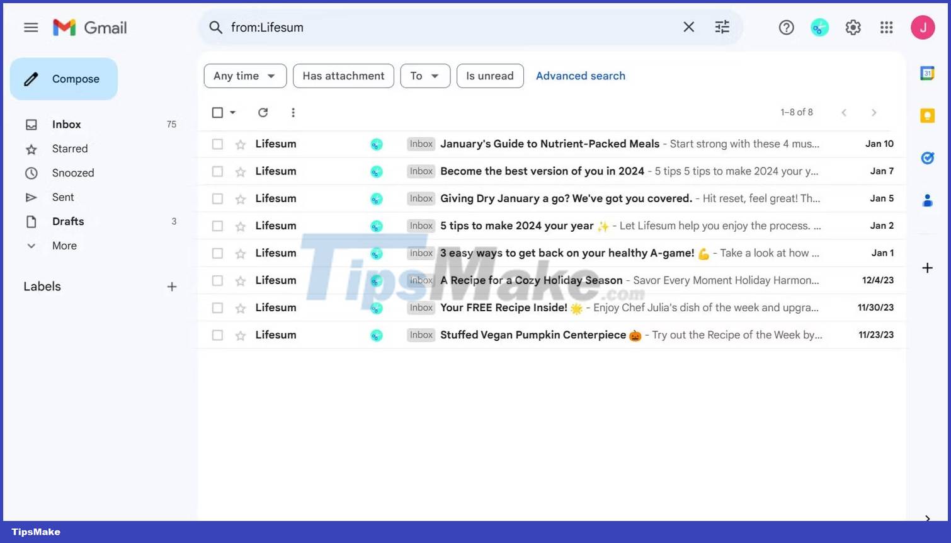Filter emails by Has attachment

pyautogui.click(x=343, y=76)
